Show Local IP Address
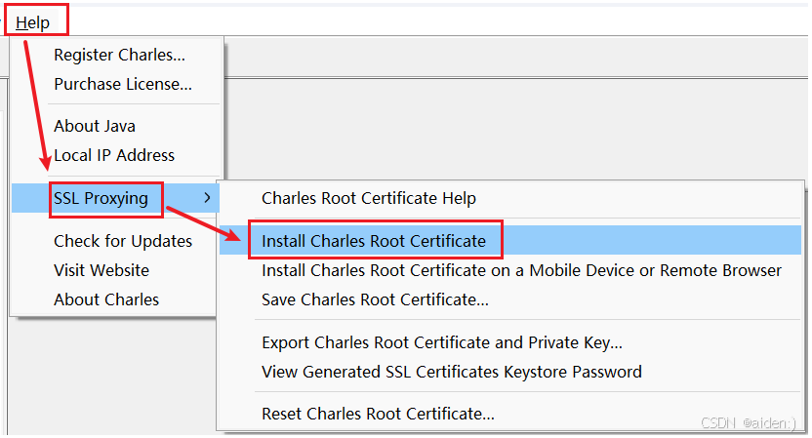 [x=114, y=155]
